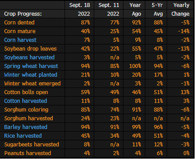Click Corn mature yearly change -14%
Image resolution: width=195 pixels, height=159 pixels.
(x=184, y=31)
